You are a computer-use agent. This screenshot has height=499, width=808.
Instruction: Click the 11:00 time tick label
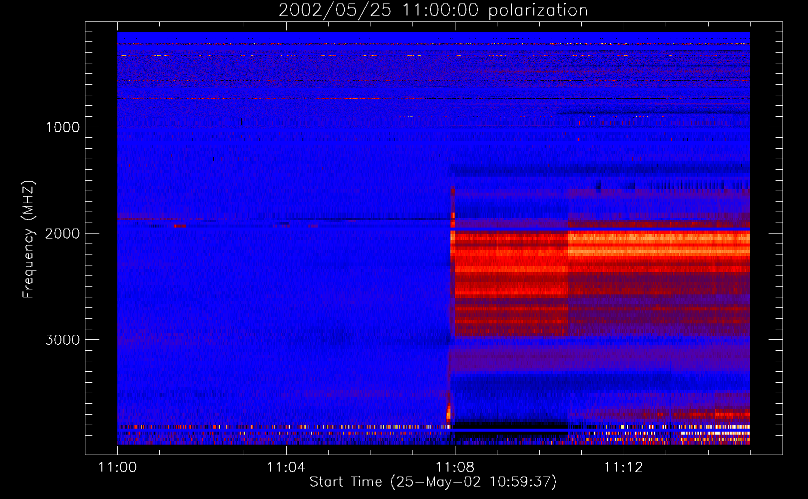point(117,468)
